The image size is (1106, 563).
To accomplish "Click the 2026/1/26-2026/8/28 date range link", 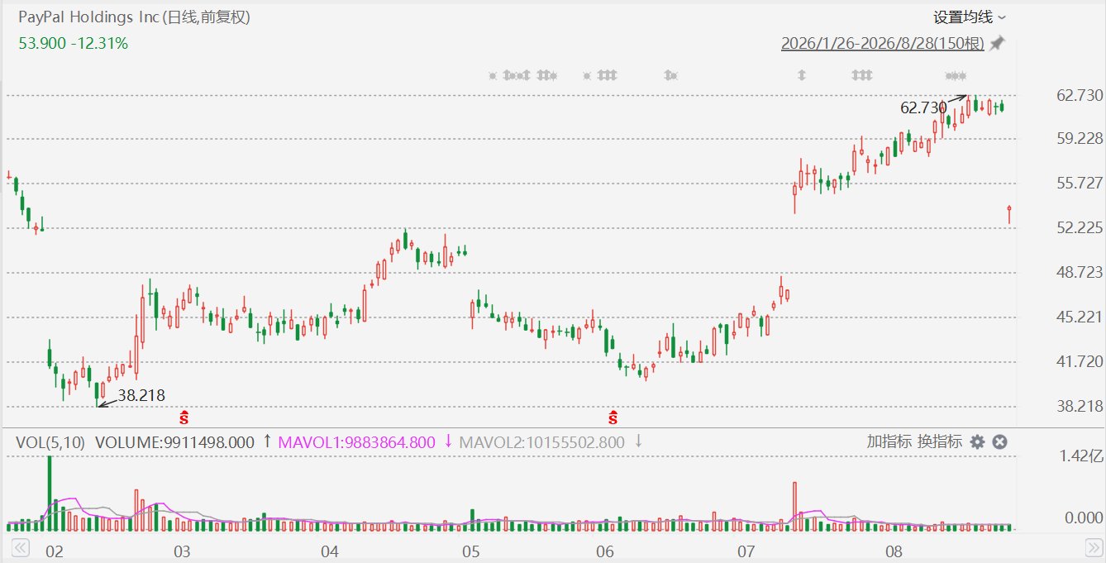I will point(882,44).
